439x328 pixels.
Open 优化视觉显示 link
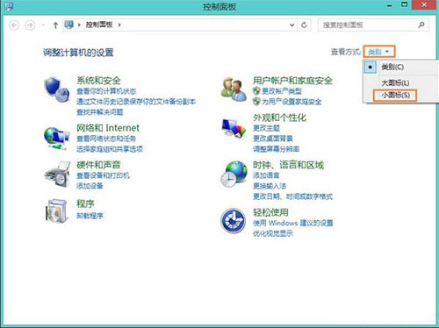tap(273, 233)
